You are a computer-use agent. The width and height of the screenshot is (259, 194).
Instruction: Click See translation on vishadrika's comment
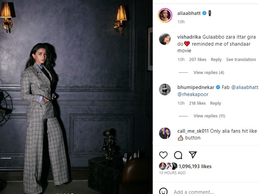tap(241, 60)
